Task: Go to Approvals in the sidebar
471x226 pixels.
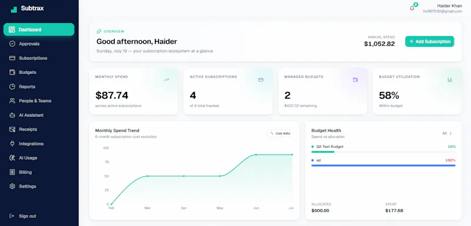Action: (39, 43)
